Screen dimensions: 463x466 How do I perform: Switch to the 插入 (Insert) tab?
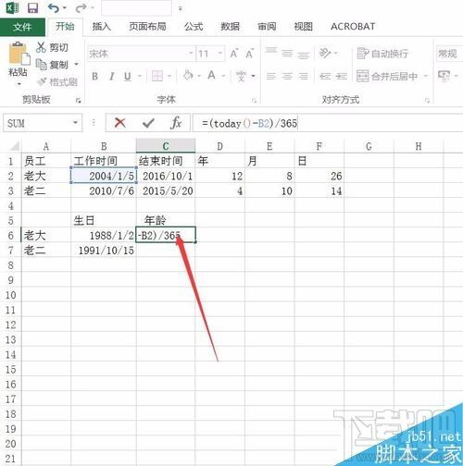102,27
